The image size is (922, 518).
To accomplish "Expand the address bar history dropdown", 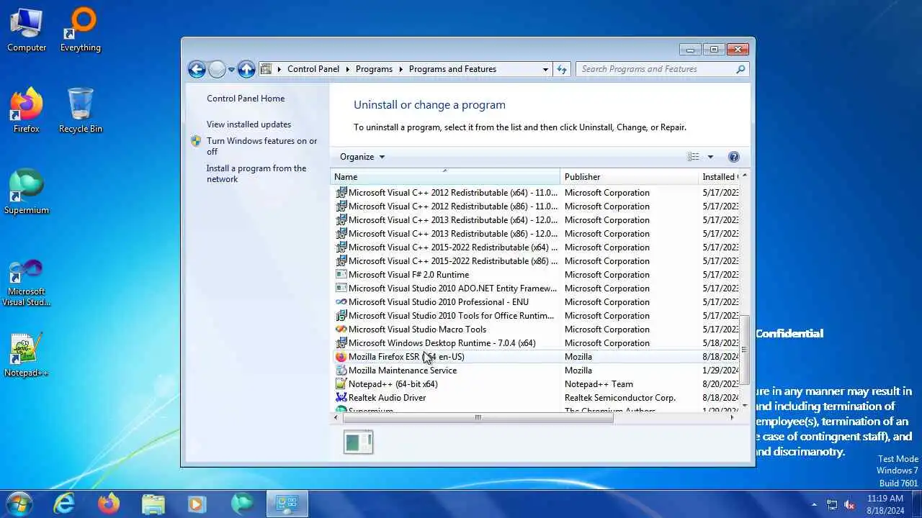I will pos(545,69).
